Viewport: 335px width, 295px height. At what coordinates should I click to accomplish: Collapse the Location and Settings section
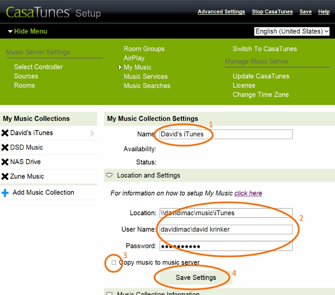click(109, 175)
